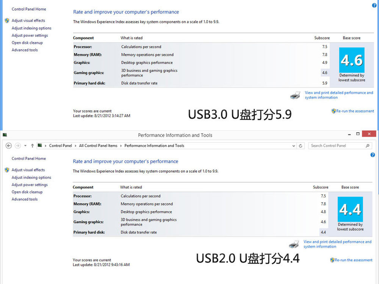Click Primary hard disk subscore 5.9
Viewport: 379px width, 284px height.
point(325,83)
